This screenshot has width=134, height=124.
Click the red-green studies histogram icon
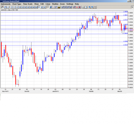point(59,7)
